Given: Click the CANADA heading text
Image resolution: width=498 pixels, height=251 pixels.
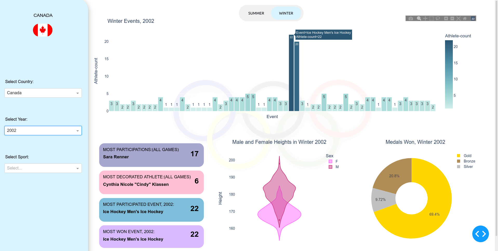Looking at the screenshot, I should tap(43, 16).
